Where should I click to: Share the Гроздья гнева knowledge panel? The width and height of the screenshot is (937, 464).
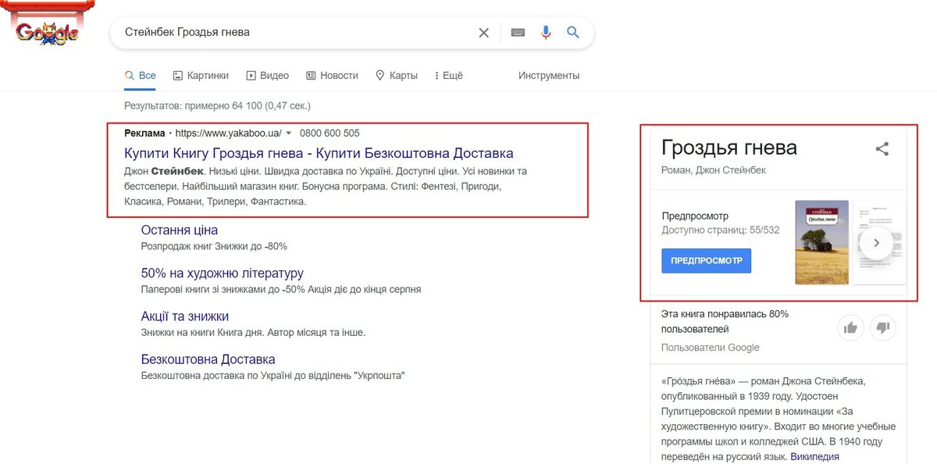pos(882,148)
